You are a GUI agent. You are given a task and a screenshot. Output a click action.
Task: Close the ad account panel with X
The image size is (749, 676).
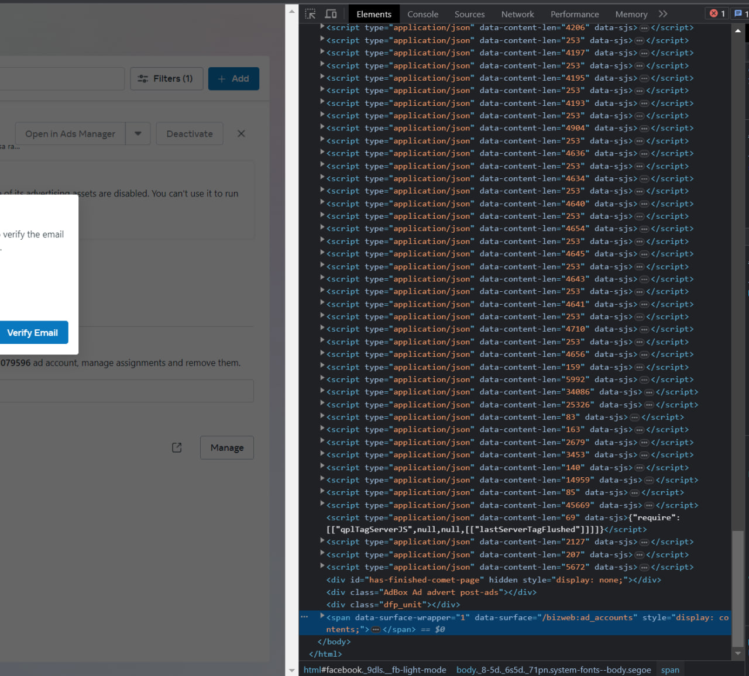pos(241,133)
